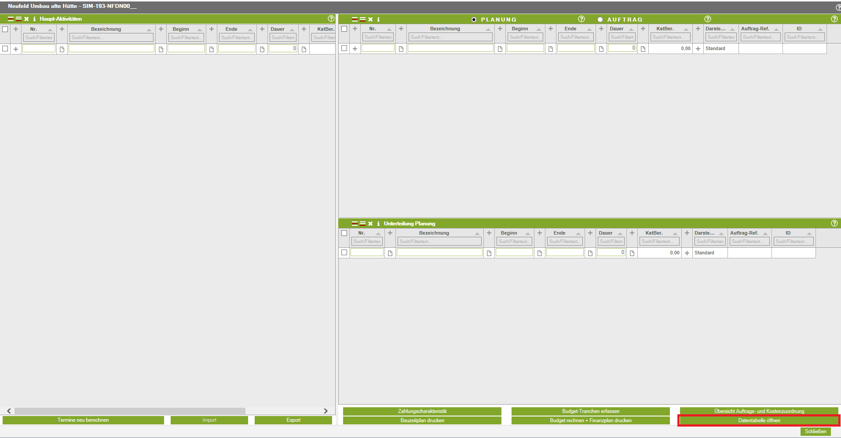Open help icon in Haupt-Aktivitäten panel header
Viewport: 841px width, 438px height.
(x=331, y=18)
